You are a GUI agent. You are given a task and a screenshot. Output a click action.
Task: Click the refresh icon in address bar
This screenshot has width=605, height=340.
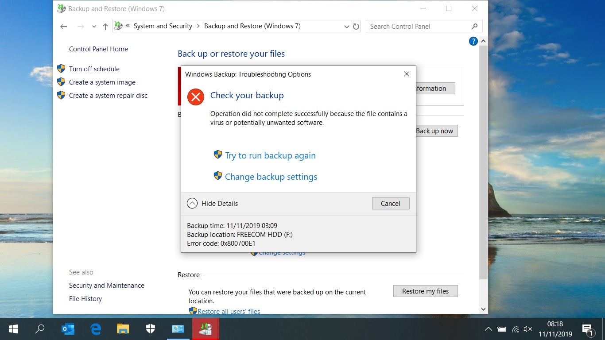pos(356,27)
